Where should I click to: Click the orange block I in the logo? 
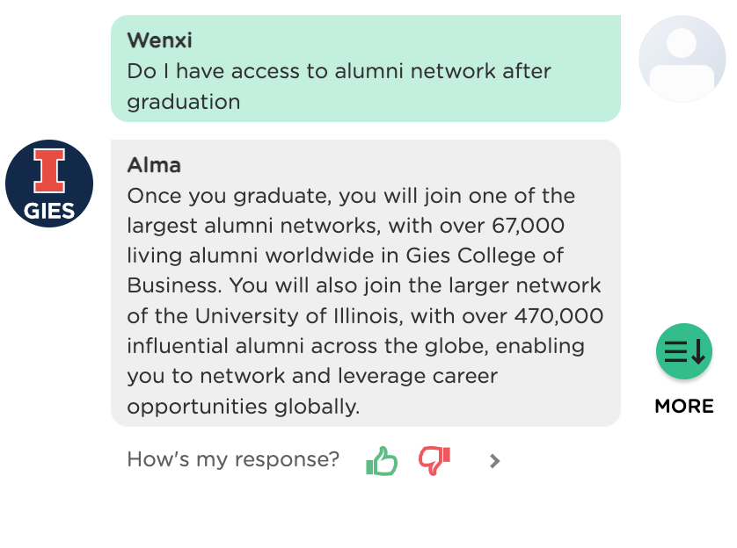[49, 171]
